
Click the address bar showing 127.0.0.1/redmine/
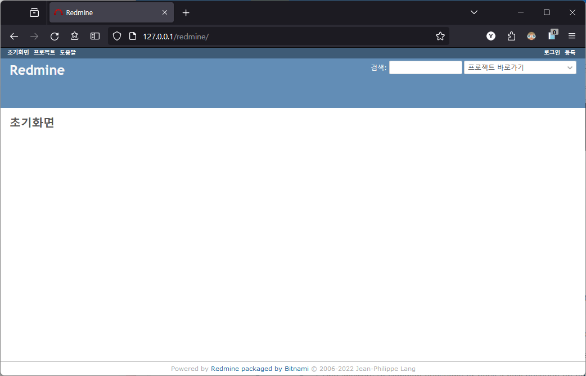click(278, 36)
